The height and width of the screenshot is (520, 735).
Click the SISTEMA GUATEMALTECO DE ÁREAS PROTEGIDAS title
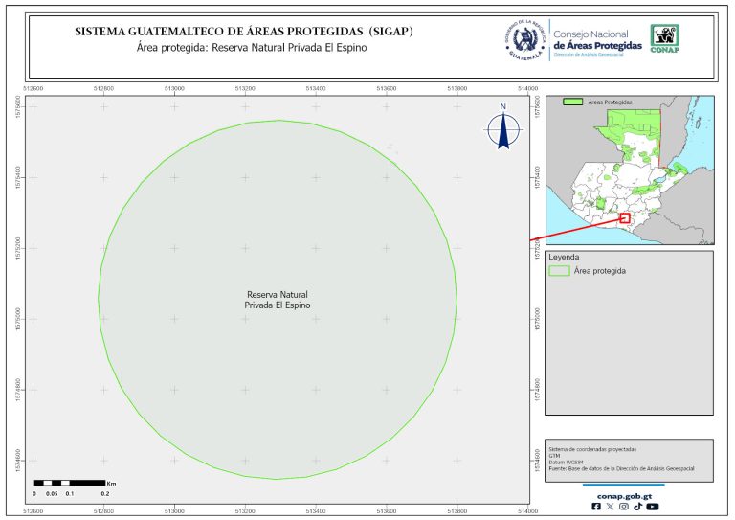[x=243, y=31]
